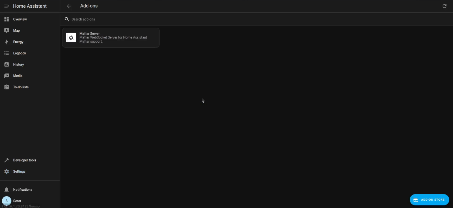The image size is (453, 208).
Task: Click the Map icon in sidebar
Action: click(6, 31)
